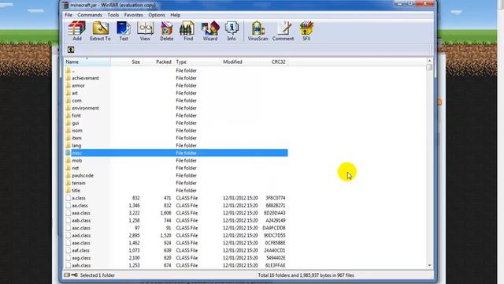Click the WinRAR title bar icon
The image size is (504, 284).
(66, 6)
